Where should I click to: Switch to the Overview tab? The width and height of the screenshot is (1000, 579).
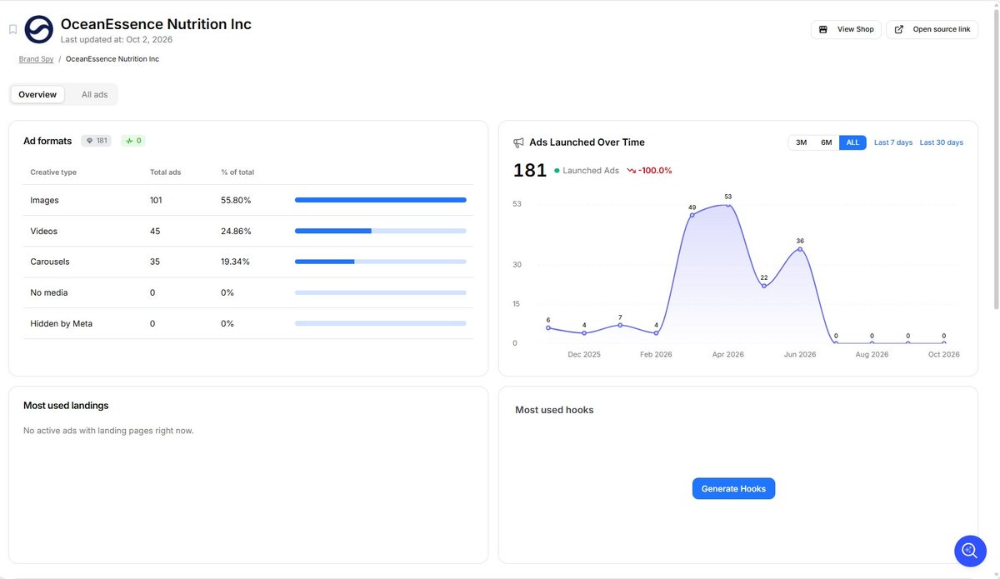(x=37, y=95)
